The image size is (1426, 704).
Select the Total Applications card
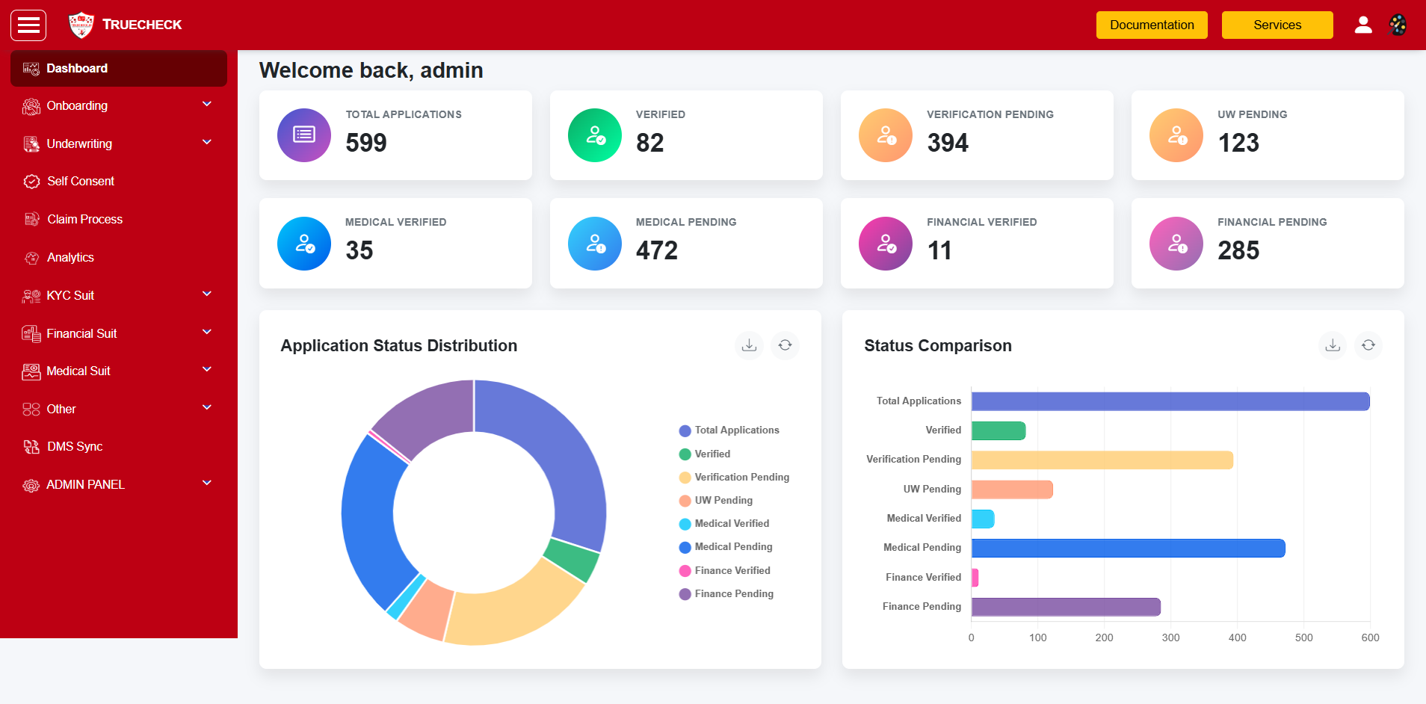pos(395,135)
